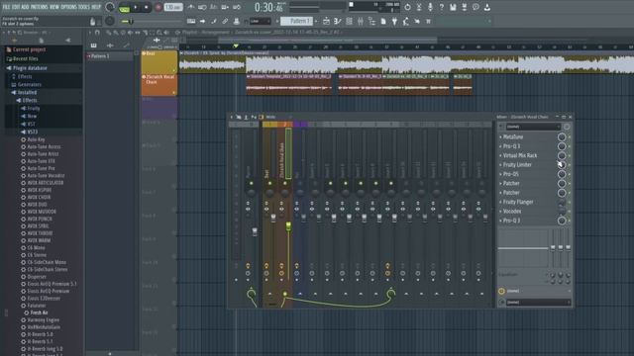Toggle wait for input before recording
634x356 pixels.
click(x=202, y=7)
